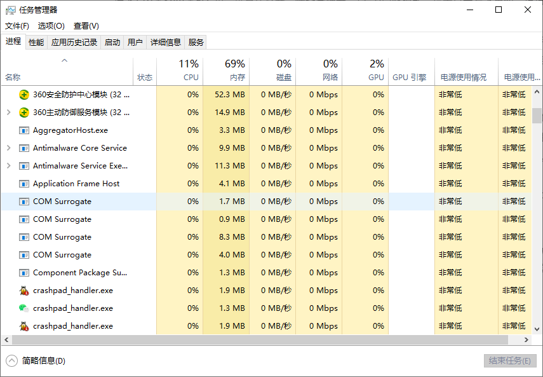
Task: Click Antimalware Core Service icon
Action: point(24,148)
